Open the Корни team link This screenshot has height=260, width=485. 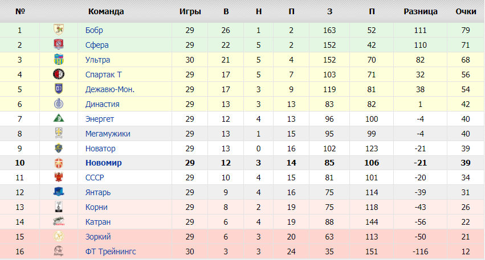click(x=96, y=207)
